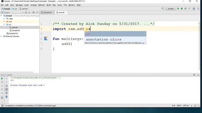Expand folded comment on line 1
This screenshot has width=202, height=113.
click(x=51, y=24)
